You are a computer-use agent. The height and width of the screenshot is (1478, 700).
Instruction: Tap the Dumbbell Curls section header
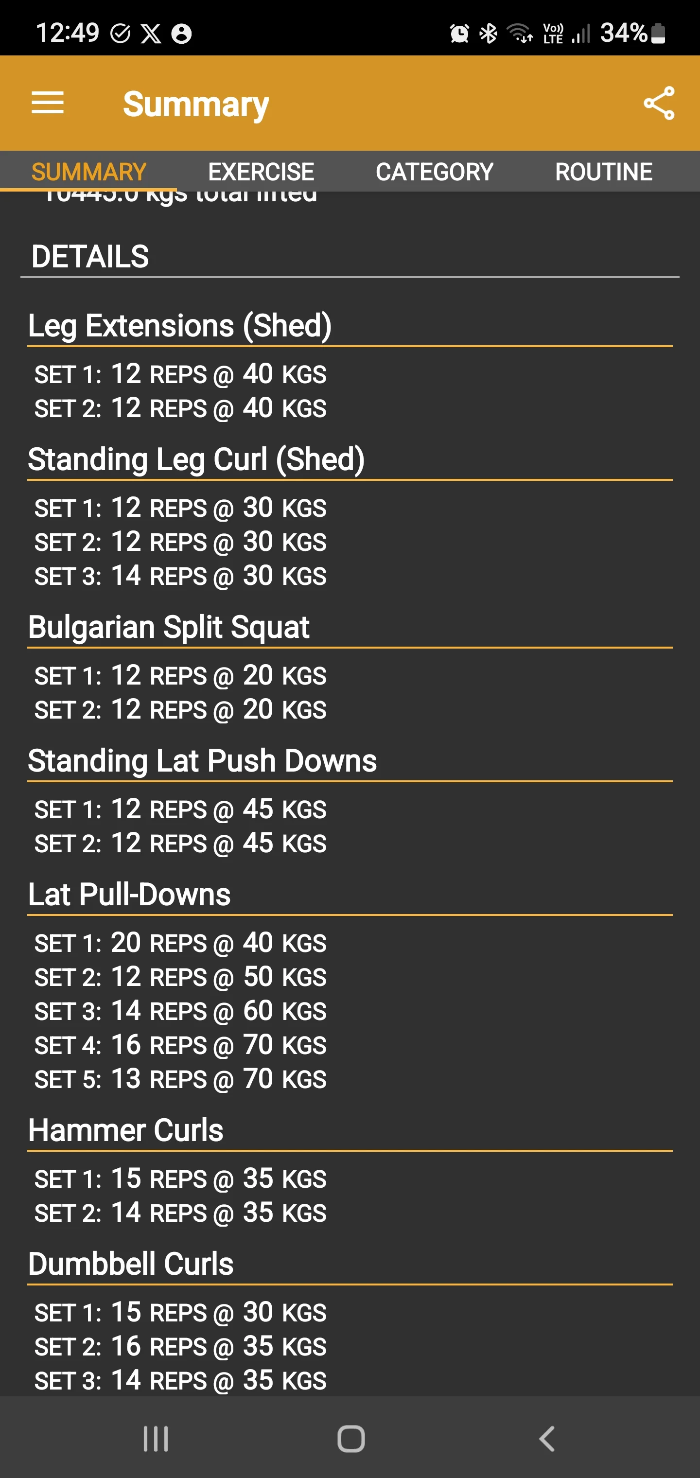coord(131,1263)
